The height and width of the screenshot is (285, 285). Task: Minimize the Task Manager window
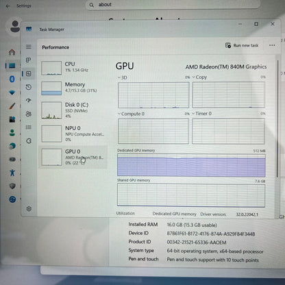coord(240,24)
